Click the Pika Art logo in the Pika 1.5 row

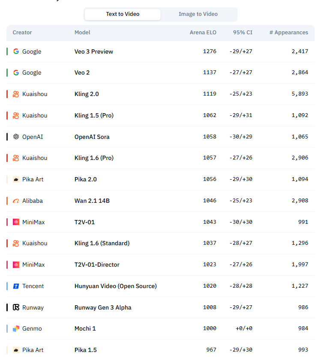(16, 350)
